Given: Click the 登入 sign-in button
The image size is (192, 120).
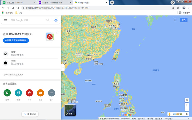Looking at the screenshot, I should point(183,20).
